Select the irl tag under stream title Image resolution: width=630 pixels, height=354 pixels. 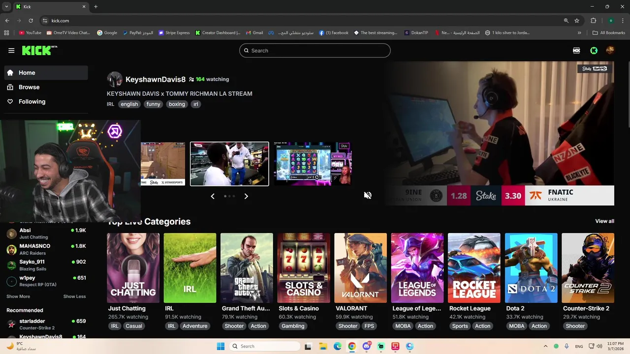[195, 104]
